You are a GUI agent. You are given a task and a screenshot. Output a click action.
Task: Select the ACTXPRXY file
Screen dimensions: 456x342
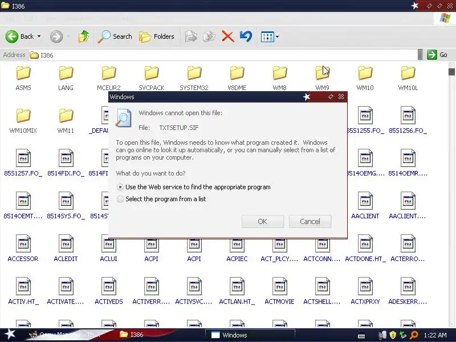coord(365,291)
